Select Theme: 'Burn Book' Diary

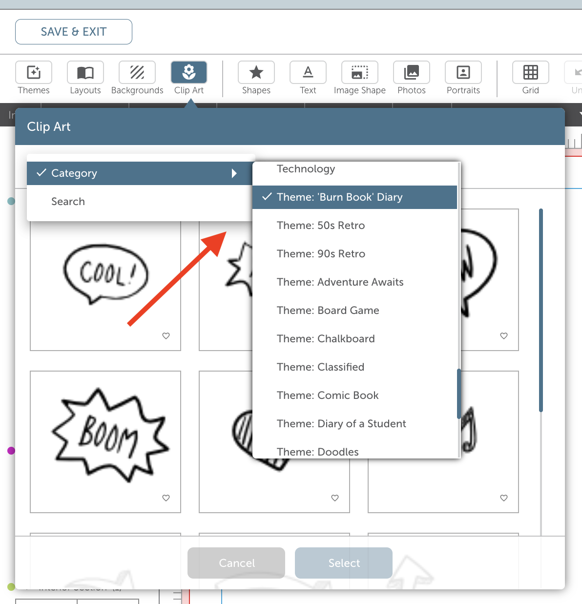(x=355, y=197)
